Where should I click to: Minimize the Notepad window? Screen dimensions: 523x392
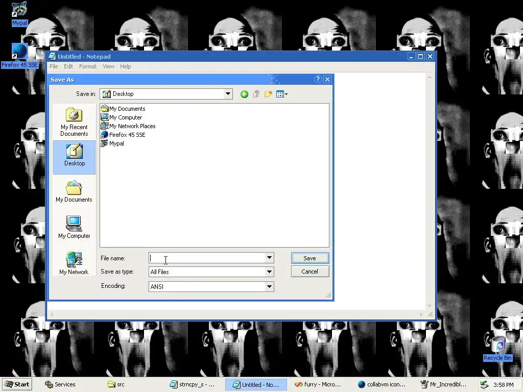click(x=411, y=57)
